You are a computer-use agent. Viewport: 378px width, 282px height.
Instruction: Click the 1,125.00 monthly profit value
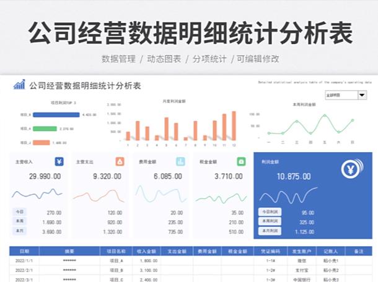(x=304, y=232)
